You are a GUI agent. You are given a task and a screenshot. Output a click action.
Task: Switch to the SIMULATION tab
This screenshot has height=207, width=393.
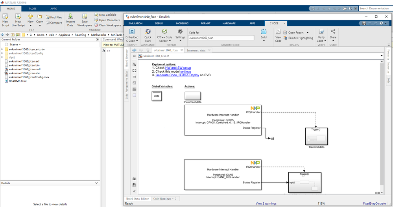tap(135, 24)
